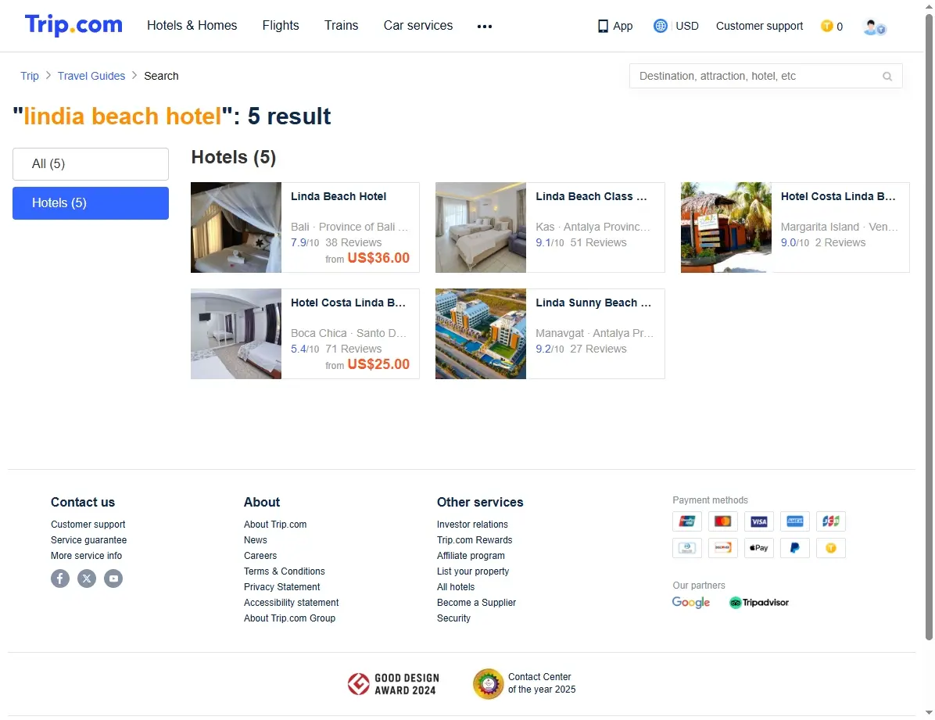Image resolution: width=935 pixels, height=720 pixels.
Task: Click the PayPal payment icon
Action: tap(795, 547)
